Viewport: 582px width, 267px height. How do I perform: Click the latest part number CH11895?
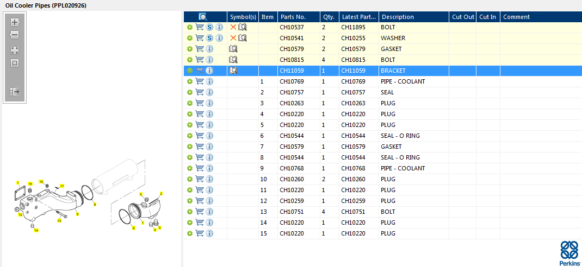click(x=354, y=27)
